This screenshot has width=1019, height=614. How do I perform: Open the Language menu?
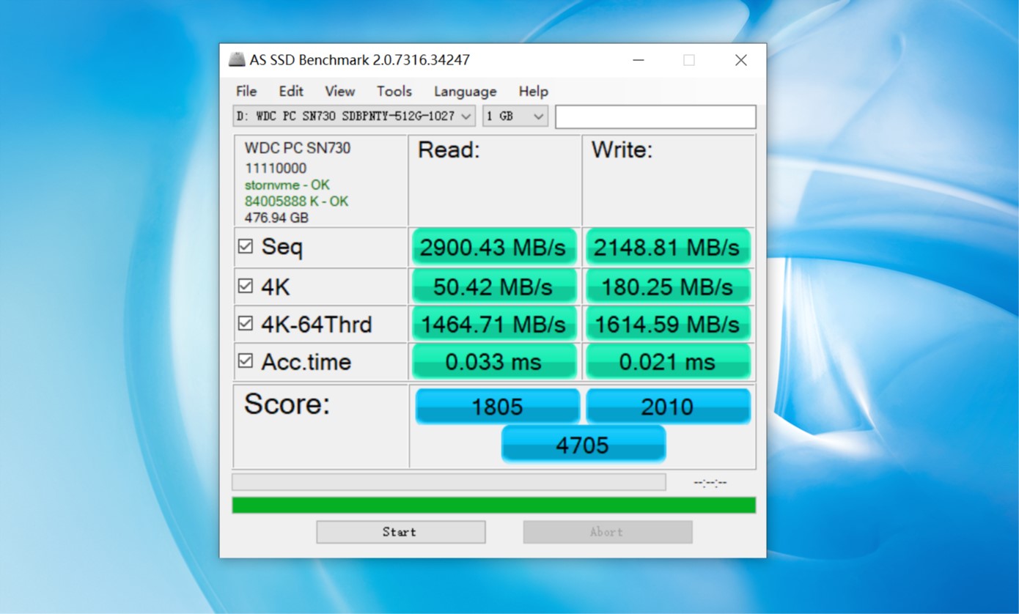465,92
